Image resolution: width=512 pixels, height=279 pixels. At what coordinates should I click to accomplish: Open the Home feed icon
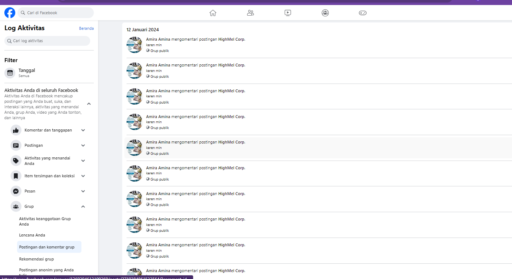point(213,13)
